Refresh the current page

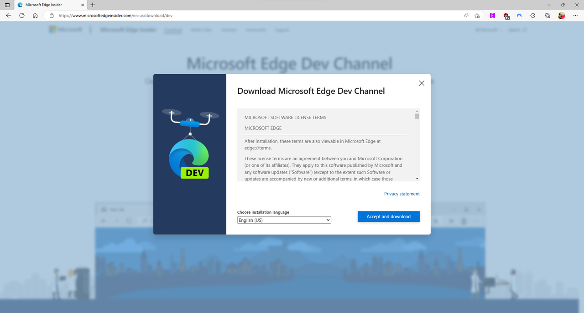pyautogui.click(x=22, y=15)
